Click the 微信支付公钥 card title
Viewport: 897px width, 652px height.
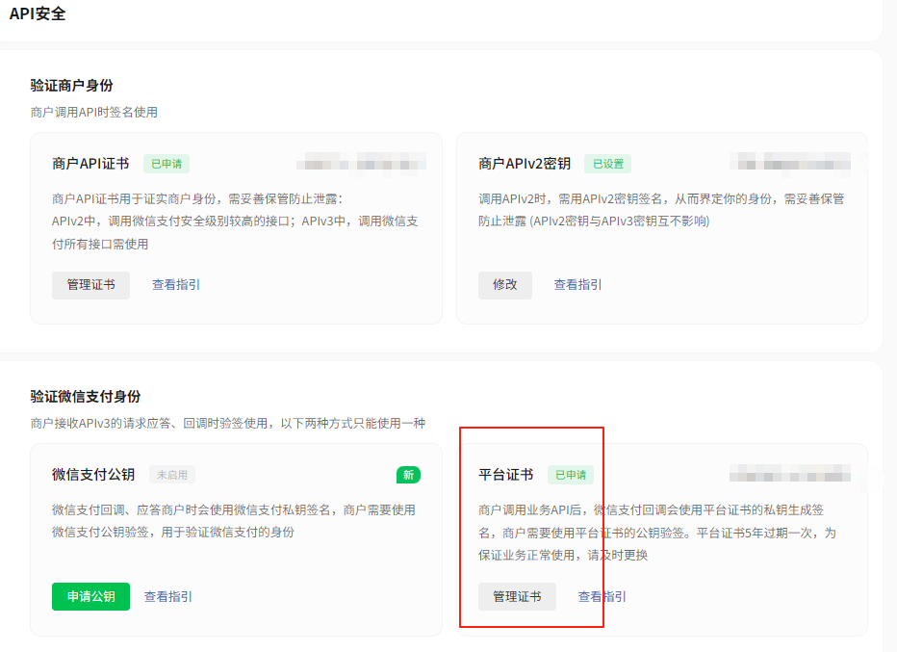coord(93,475)
